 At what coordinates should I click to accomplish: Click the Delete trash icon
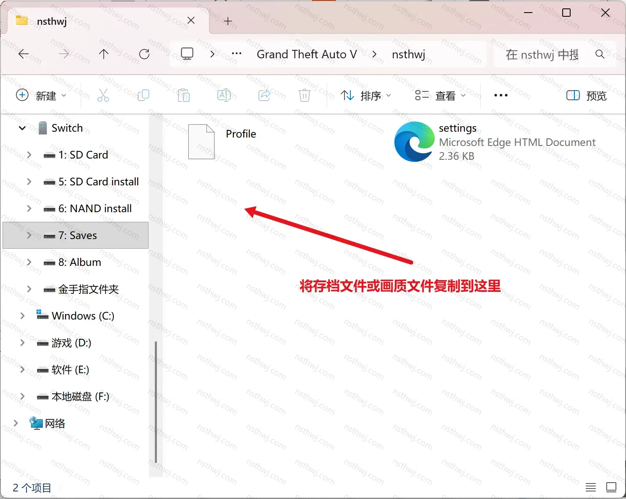[305, 96]
